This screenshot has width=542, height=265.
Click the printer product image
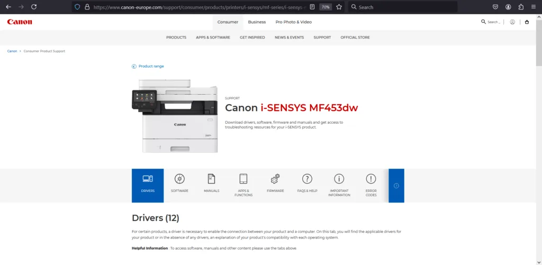175,116
